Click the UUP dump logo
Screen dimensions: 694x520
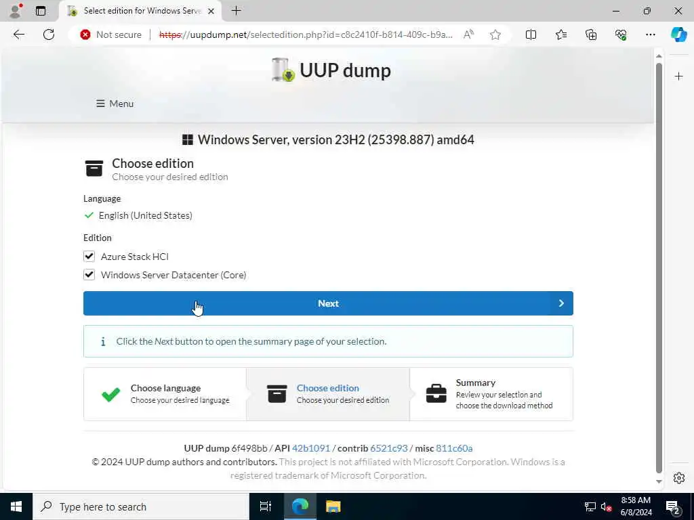pyautogui.click(x=331, y=70)
